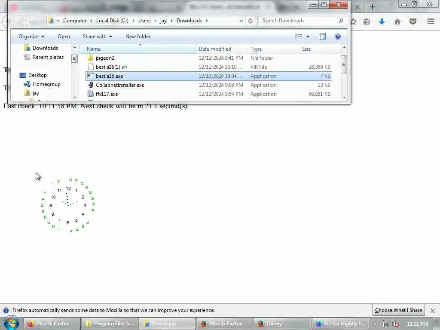Navigate to Local Disk (C:) breadcrumb

click(x=112, y=21)
